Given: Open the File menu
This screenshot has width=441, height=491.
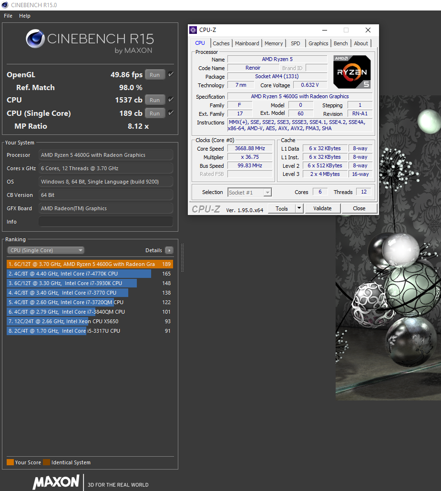Looking at the screenshot, I should click(x=8, y=16).
